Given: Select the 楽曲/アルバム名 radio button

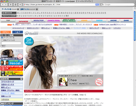Looking at the screenshot, I should [2, 40].
